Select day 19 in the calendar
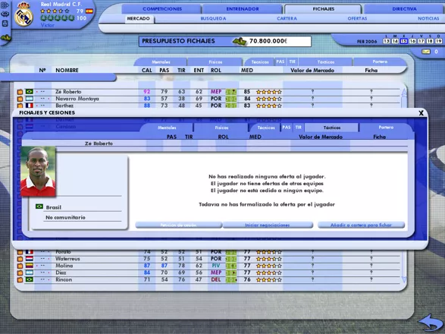This screenshot has height=334, width=445. pyautogui.click(x=438, y=41)
